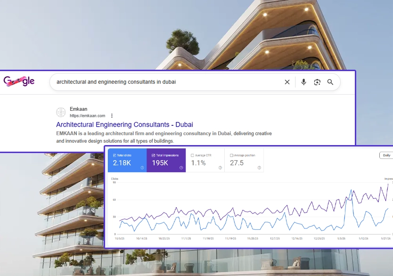Uncheck the Total clicks checkbox

[115, 155]
